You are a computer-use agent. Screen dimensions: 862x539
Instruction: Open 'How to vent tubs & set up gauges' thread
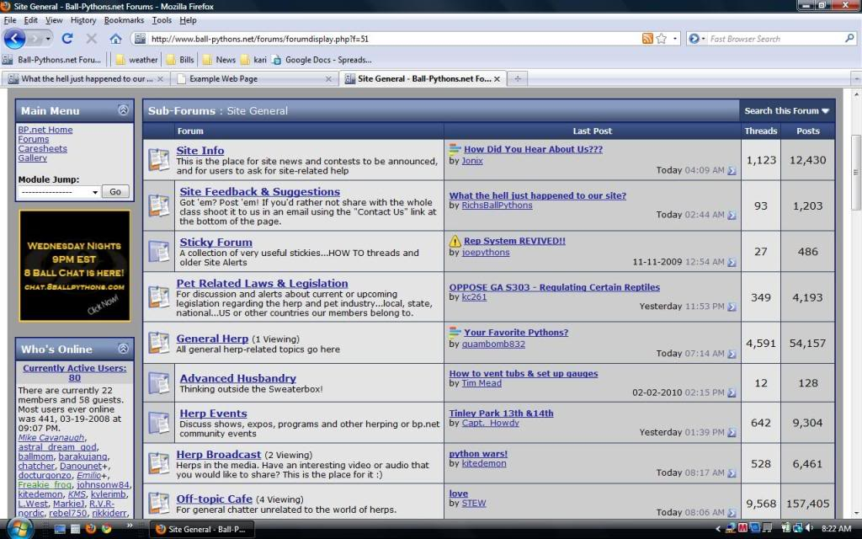[x=524, y=373]
